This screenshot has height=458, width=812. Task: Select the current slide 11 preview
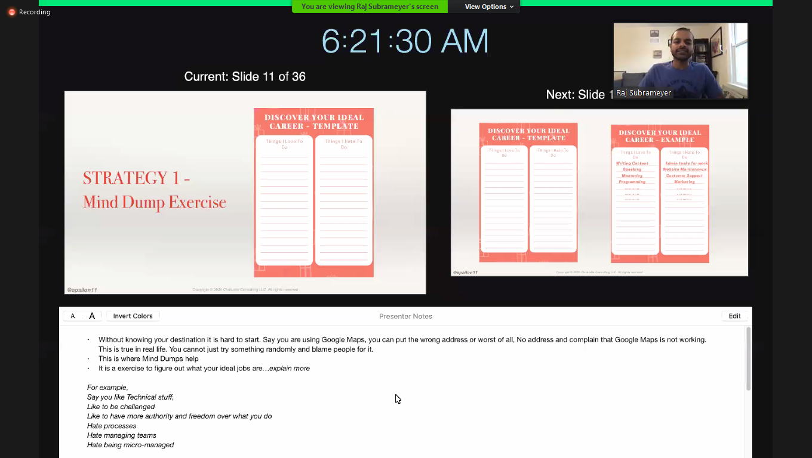(x=245, y=192)
